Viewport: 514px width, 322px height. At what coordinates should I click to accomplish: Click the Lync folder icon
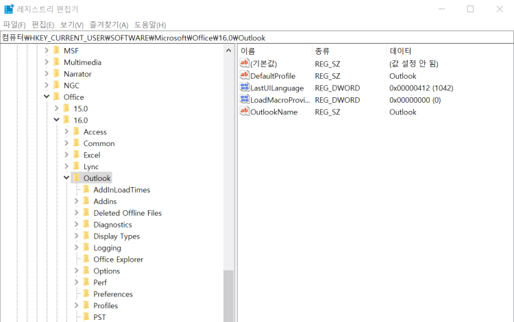point(77,166)
